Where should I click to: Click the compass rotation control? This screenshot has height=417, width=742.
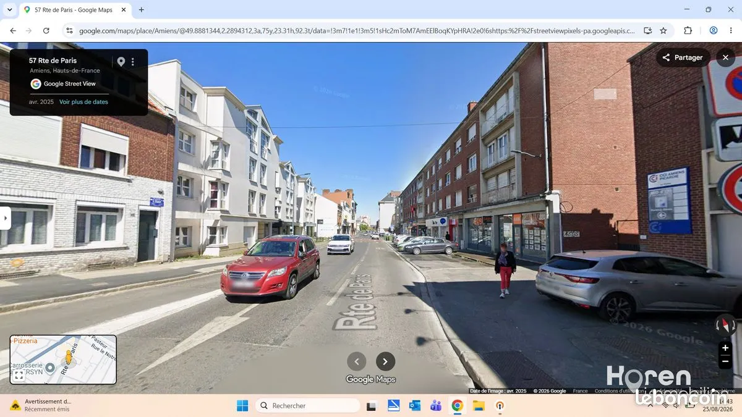tap(725, 324)
